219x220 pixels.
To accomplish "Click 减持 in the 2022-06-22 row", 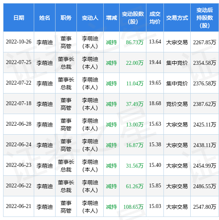I will coord(111,186).
